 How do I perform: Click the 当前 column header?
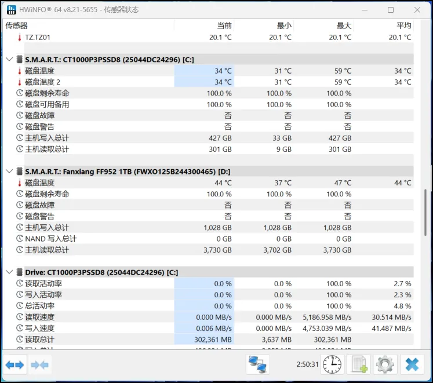[224, 25]
